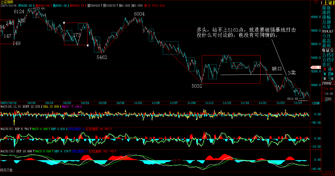Image resolution: width=335 pixels, height=176 pixels.
Task: Click the MACDZ(5) indicator label
Action: coord(7,129)
